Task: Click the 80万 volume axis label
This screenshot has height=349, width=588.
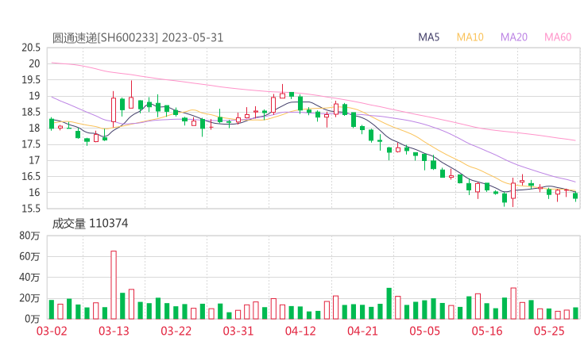Action: tap(29, 236)
